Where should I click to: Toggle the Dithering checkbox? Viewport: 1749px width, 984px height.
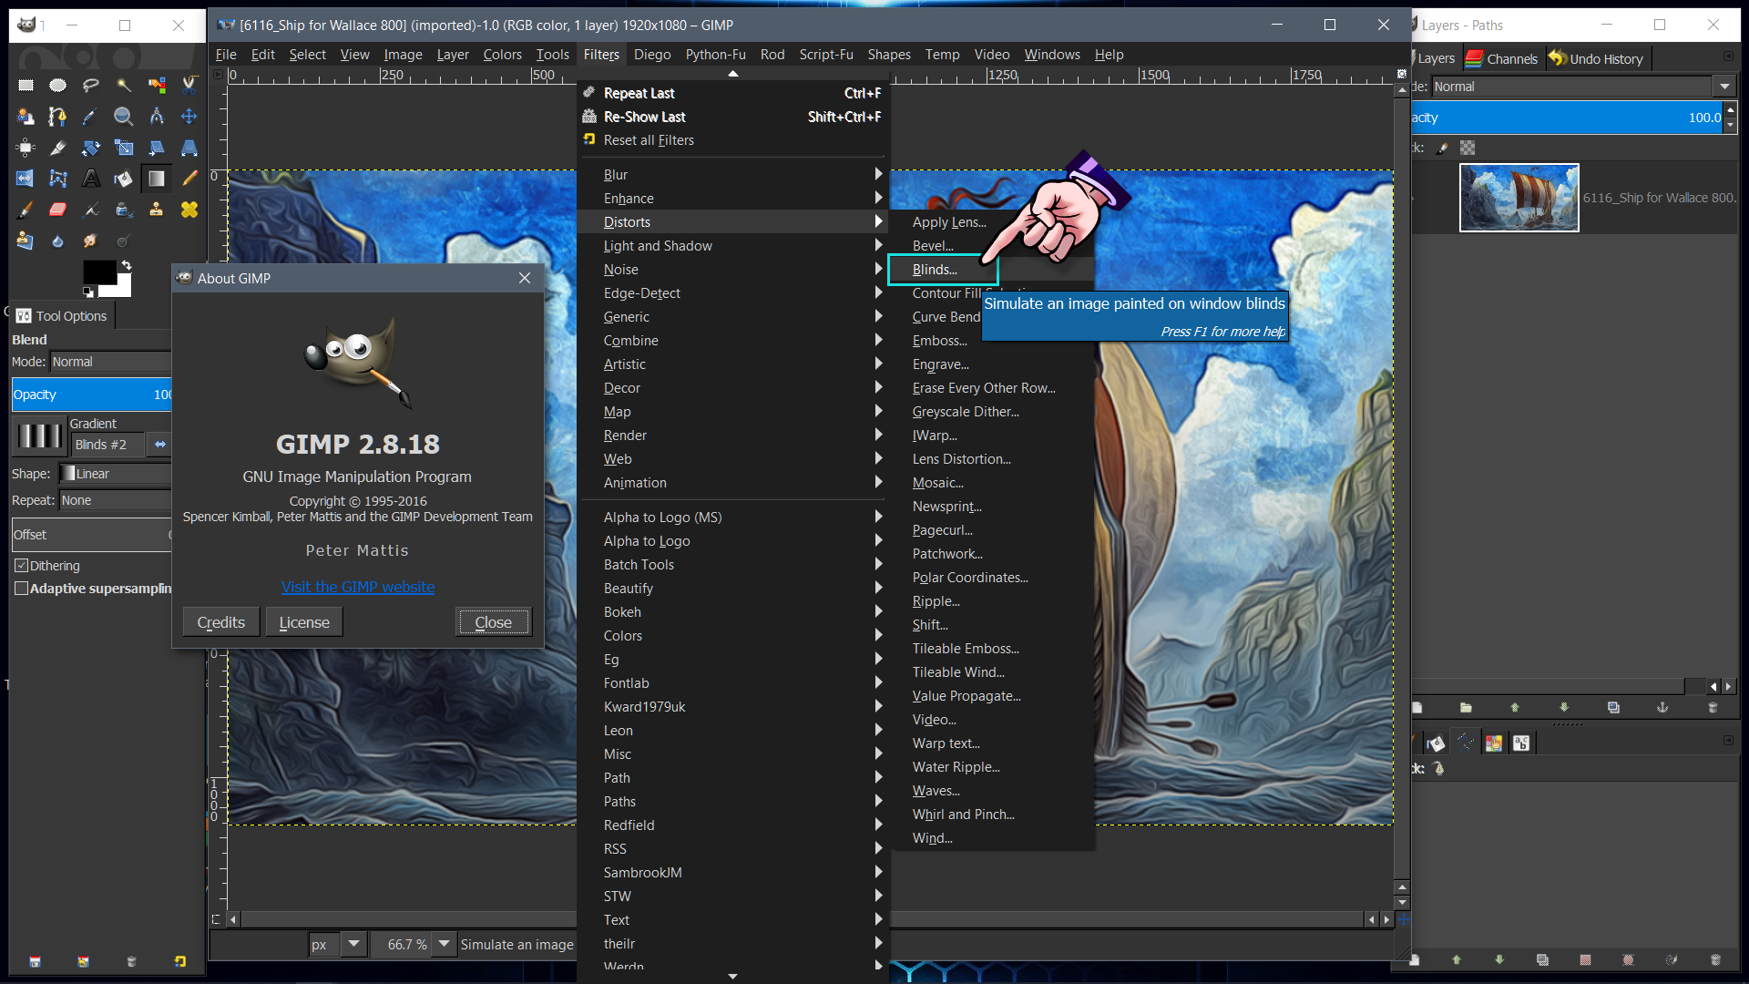[x=21, y=566]
